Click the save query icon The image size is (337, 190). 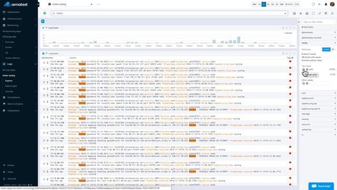(294, 13)
